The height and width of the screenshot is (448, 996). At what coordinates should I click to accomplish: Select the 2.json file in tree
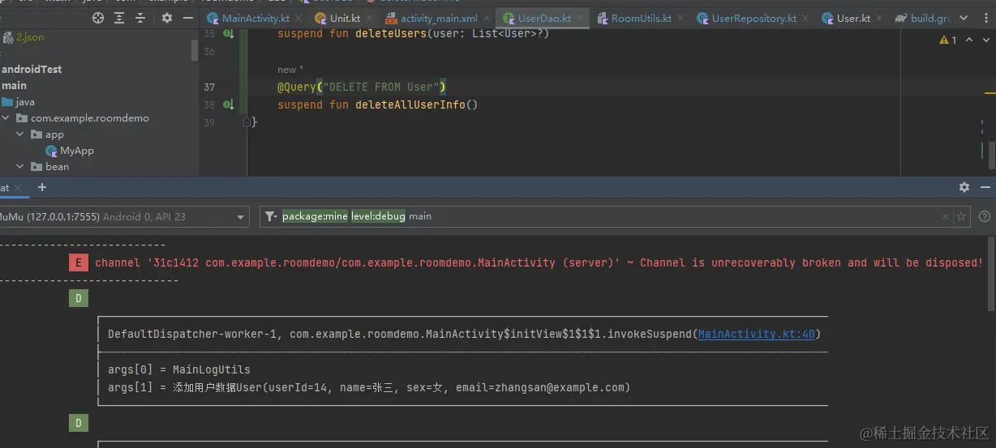[24, 37]
